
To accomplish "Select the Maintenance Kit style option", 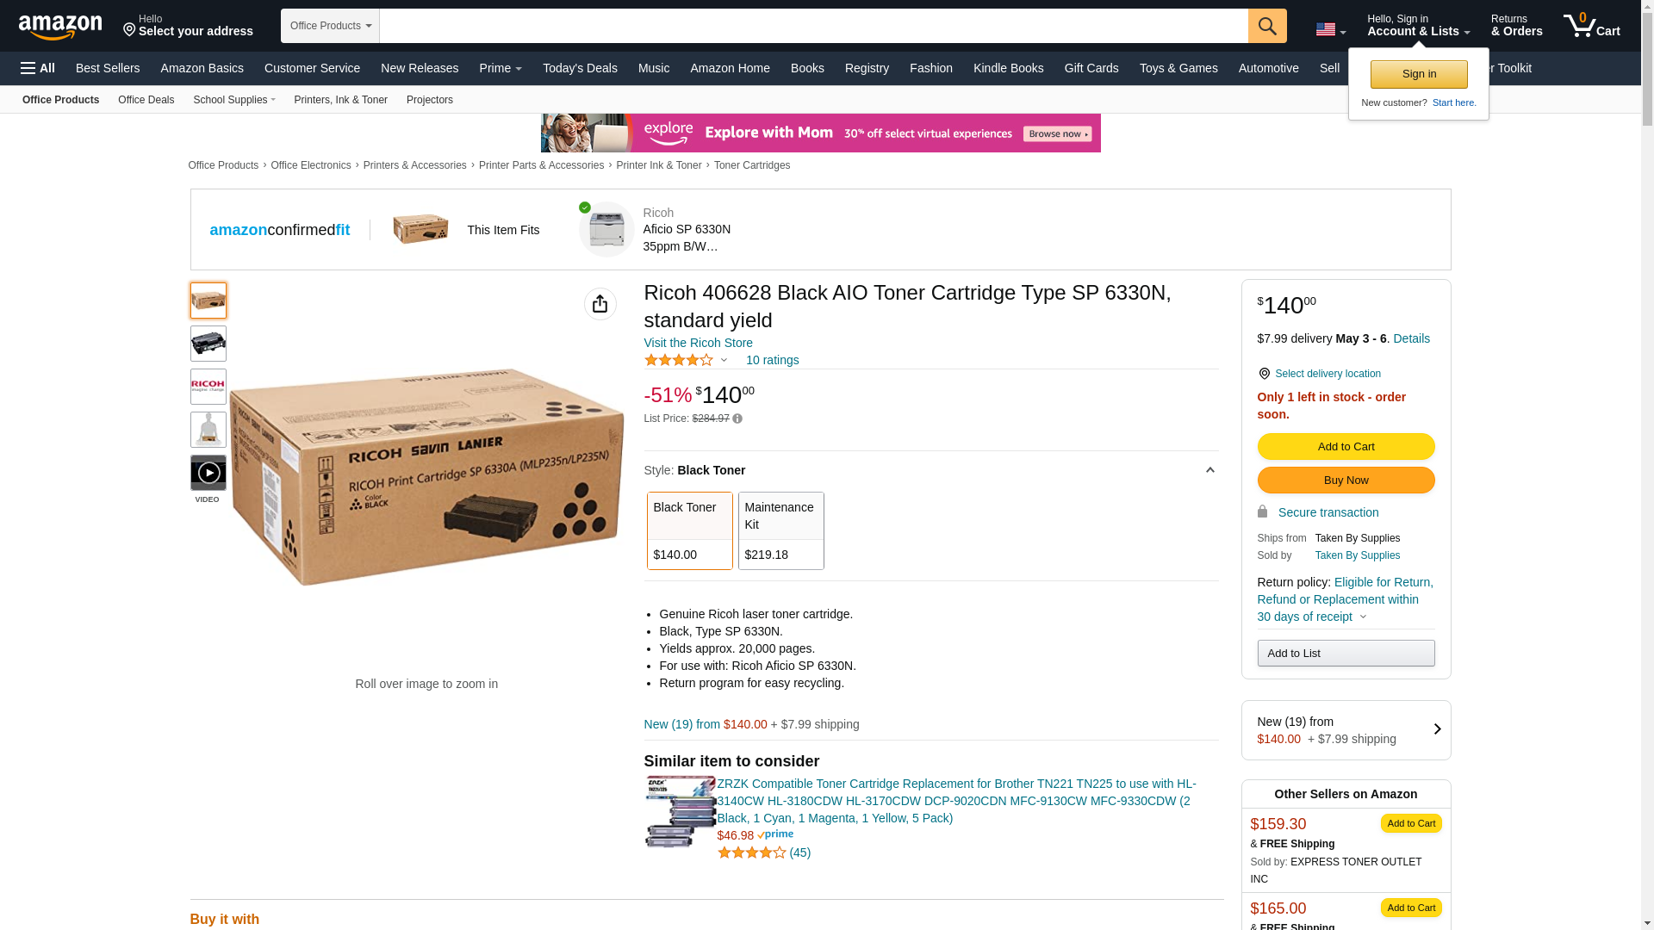I will tap(780, 530).
